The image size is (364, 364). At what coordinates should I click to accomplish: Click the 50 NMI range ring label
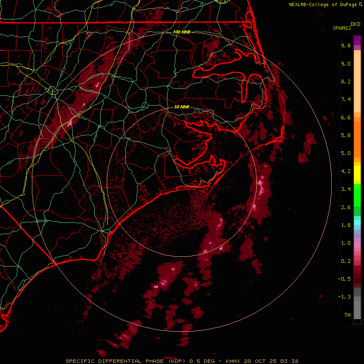coord(182,107)
